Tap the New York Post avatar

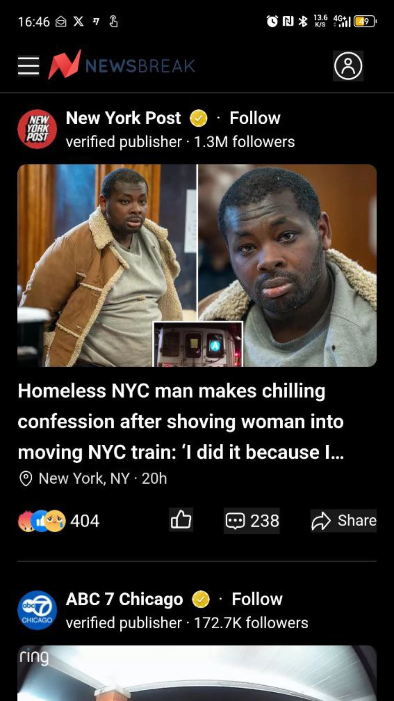click(x=37, y=129)
